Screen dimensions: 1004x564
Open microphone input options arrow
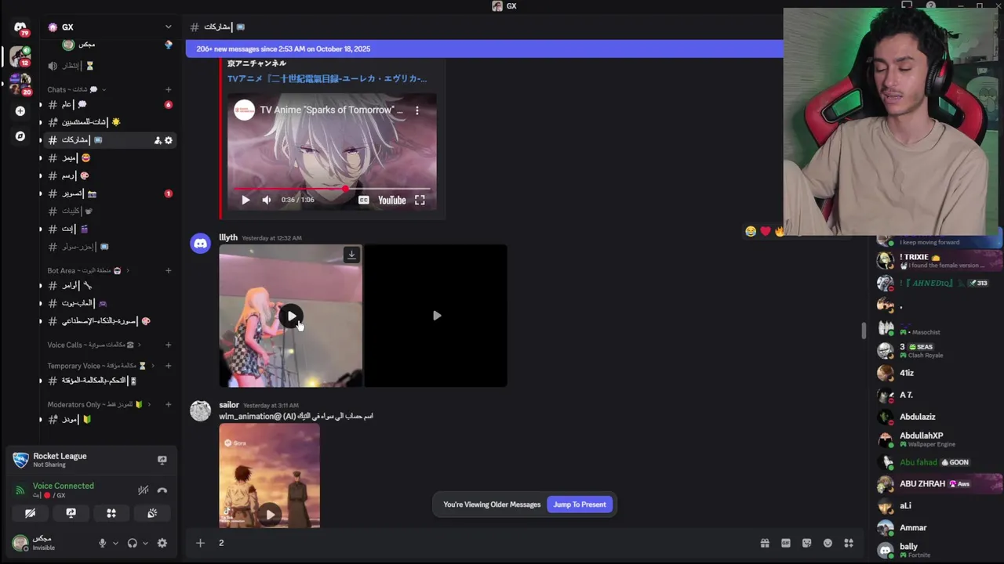coord(115,543)
